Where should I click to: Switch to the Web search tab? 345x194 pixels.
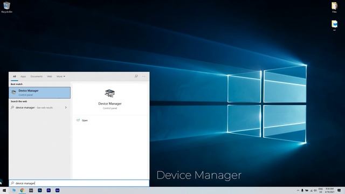(50, 77)
